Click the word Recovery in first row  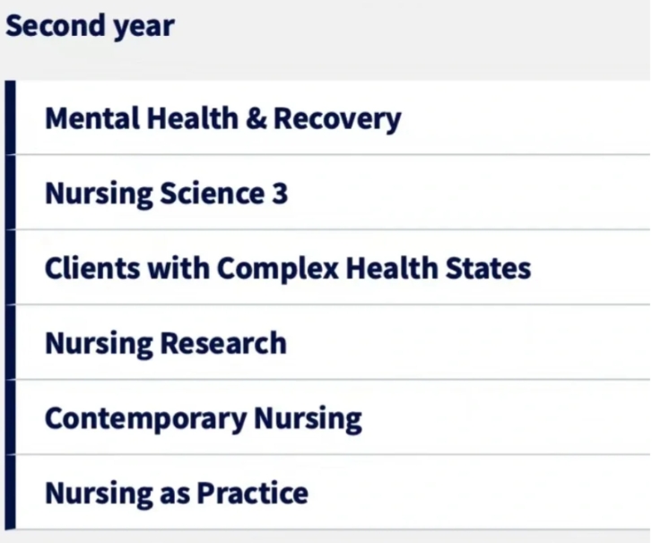click(x=337, y=119)
